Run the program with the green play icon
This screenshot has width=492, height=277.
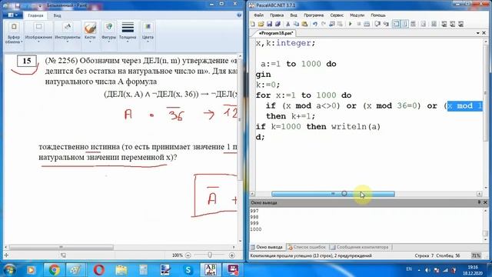351,24
